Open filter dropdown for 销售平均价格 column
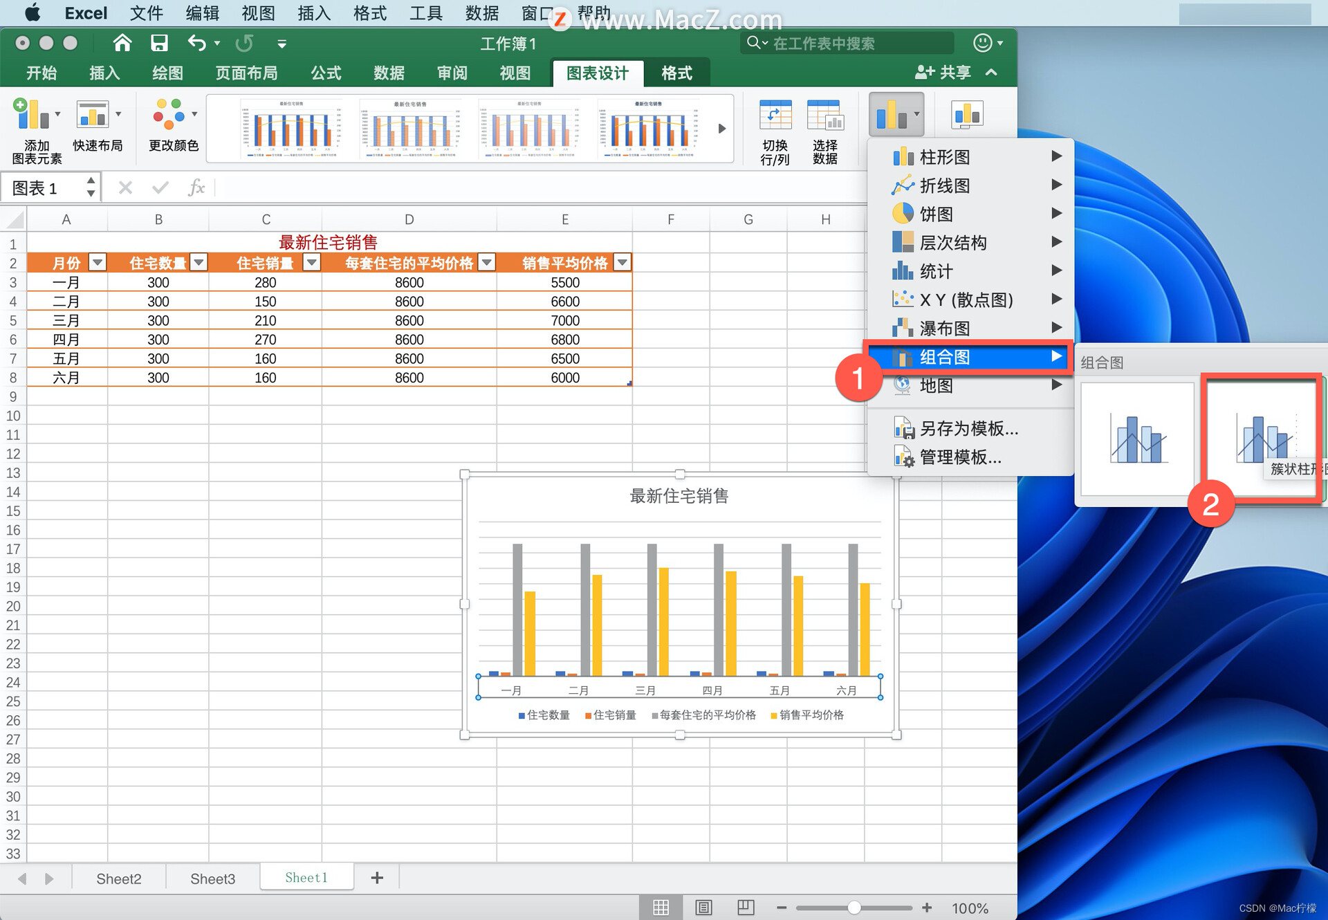Viewport: 1328px width, 920px height. [622, 263]
